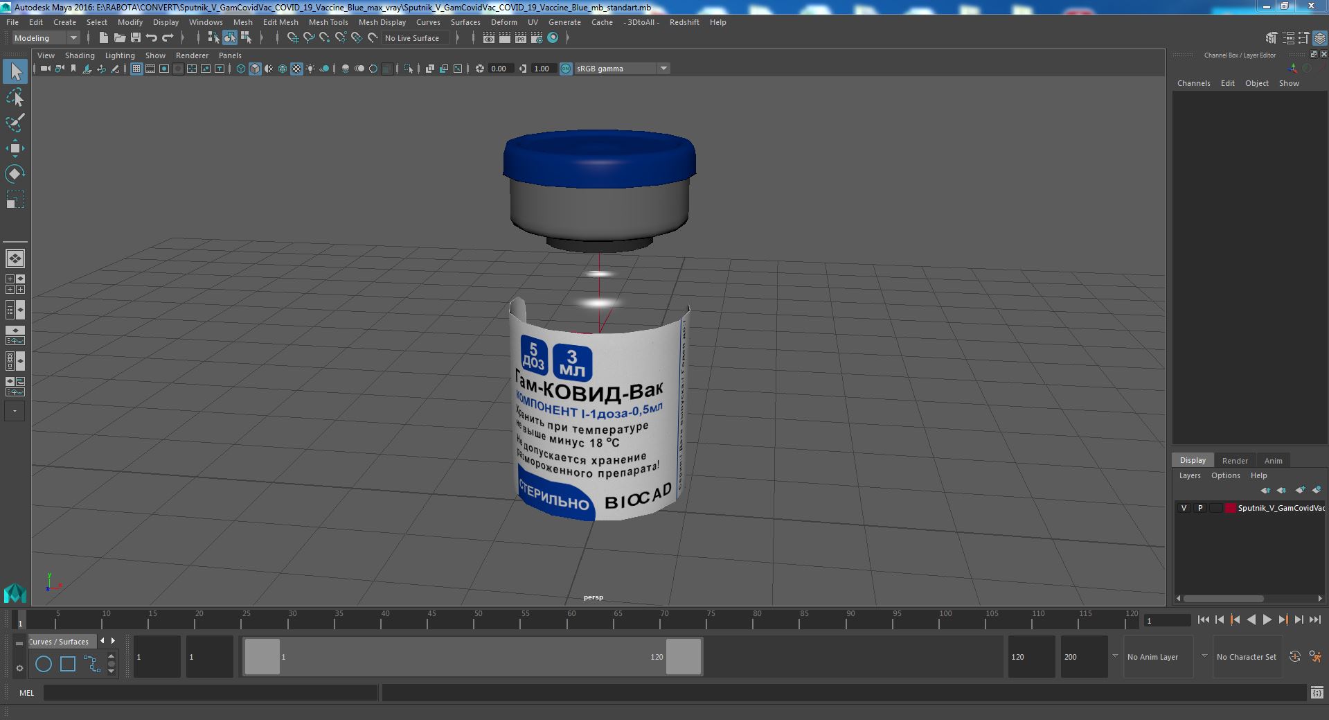Viewport: 1329px width, 720px height.
Task: Step forward one key
Action: pos(1283,620)
